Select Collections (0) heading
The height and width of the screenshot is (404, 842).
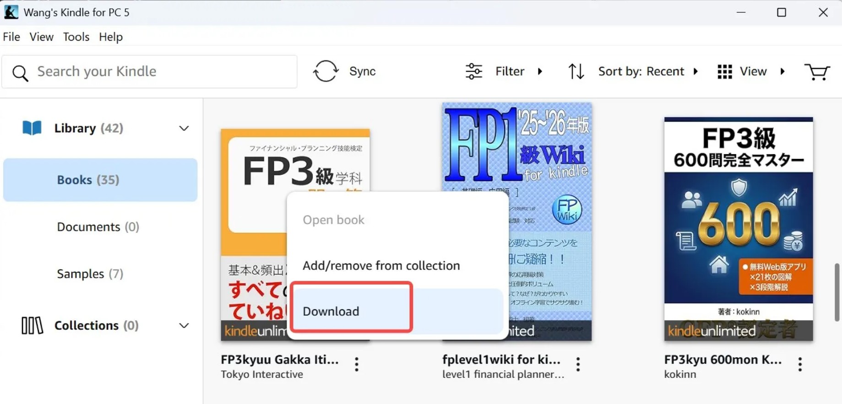click(x=97, y=325)
